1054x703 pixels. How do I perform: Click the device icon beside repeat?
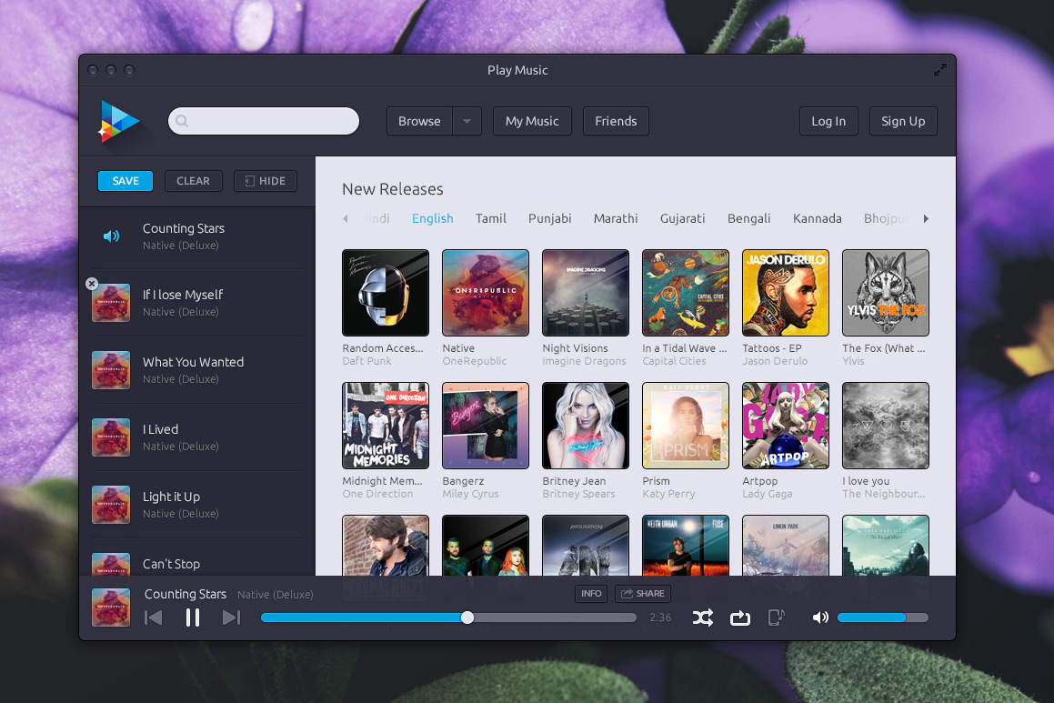[x=777, y=618]
